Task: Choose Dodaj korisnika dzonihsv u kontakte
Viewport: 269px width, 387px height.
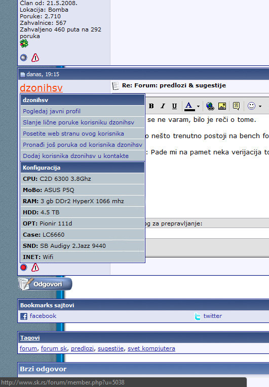Action: [x=76, y=156]
